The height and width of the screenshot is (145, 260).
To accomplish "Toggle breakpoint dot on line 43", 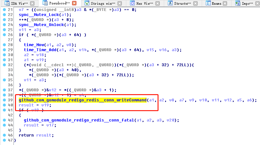I will (4, 120).
